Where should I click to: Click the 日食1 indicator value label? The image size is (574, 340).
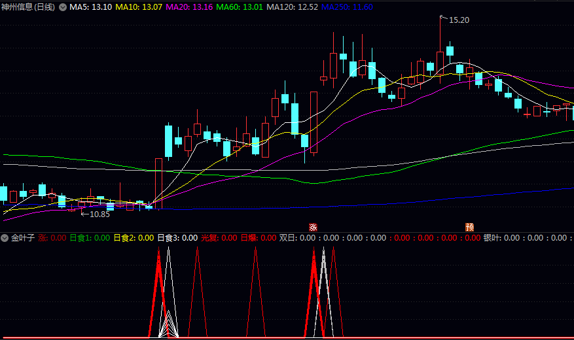pyautogui.click(x=90, y=238)
